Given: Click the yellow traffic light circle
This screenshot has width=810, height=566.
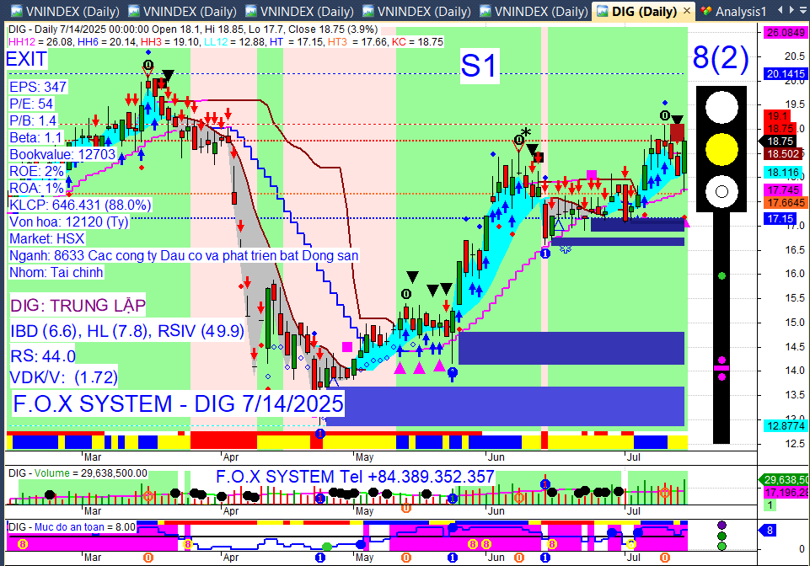Looking at the screenshot, I should point(721,150).
